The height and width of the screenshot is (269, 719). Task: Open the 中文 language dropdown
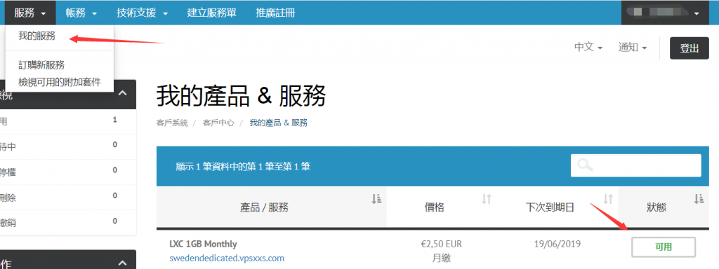pos(588,47)
